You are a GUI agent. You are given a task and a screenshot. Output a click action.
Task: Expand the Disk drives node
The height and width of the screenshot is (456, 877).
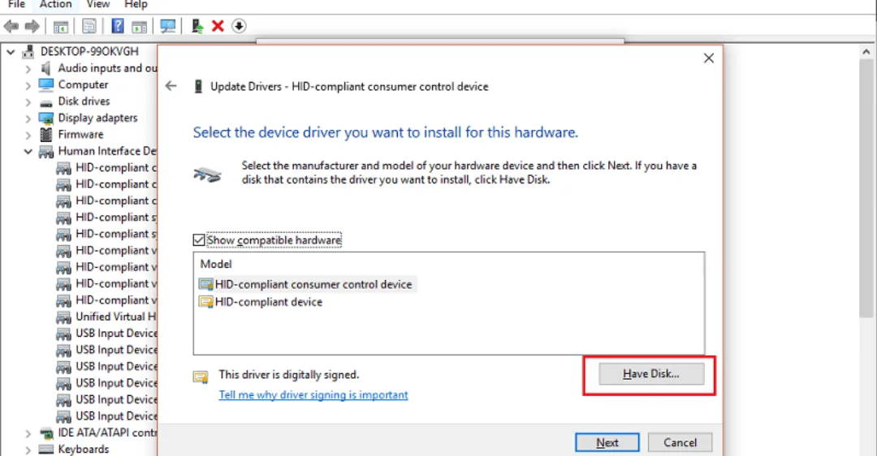(x=28, y=102)
